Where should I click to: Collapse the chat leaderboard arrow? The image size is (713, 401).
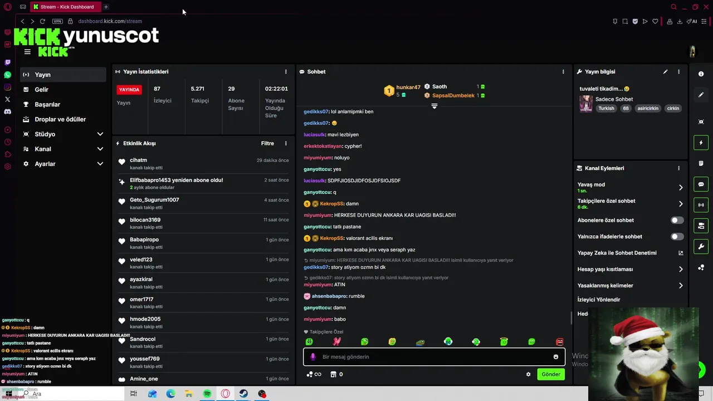pos(434,106)
